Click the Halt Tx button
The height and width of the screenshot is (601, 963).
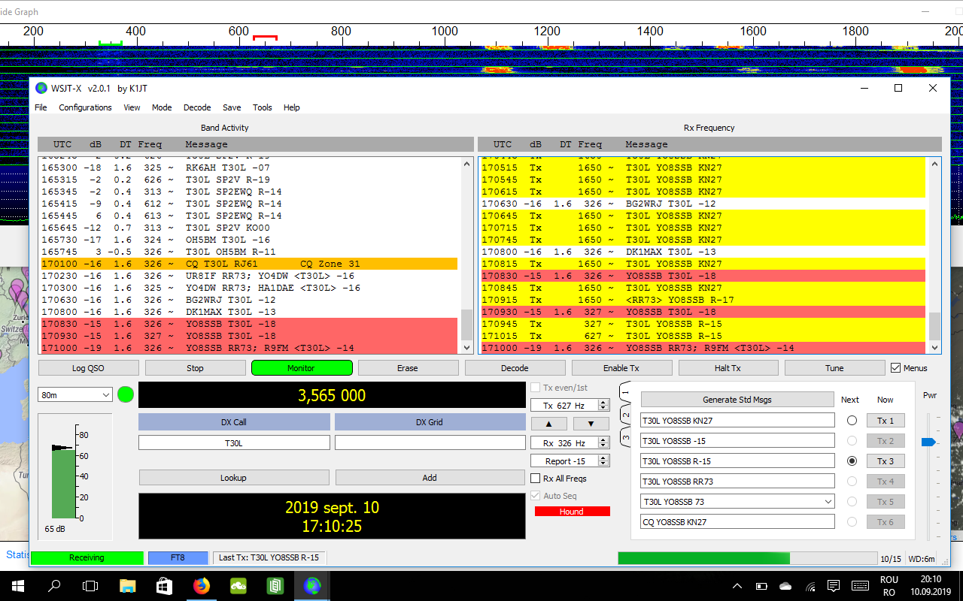point(728,368)
